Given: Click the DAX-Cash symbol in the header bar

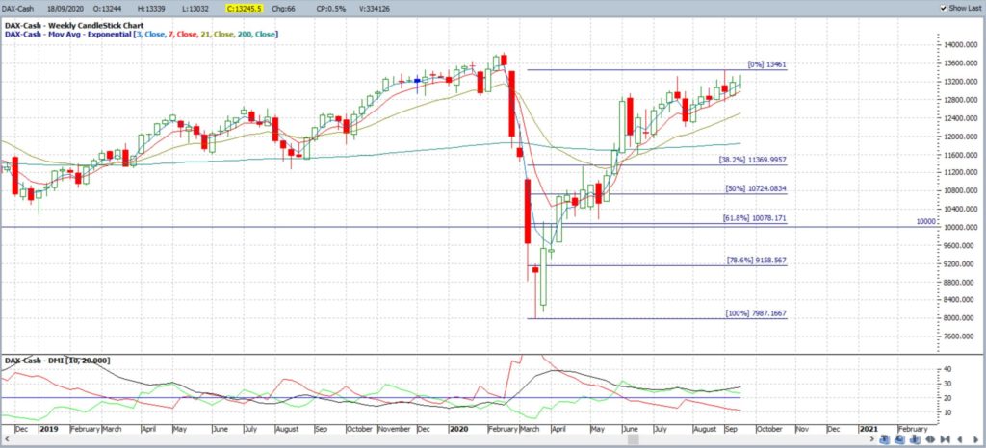Looking at the screenshot, I should point(18,8).
